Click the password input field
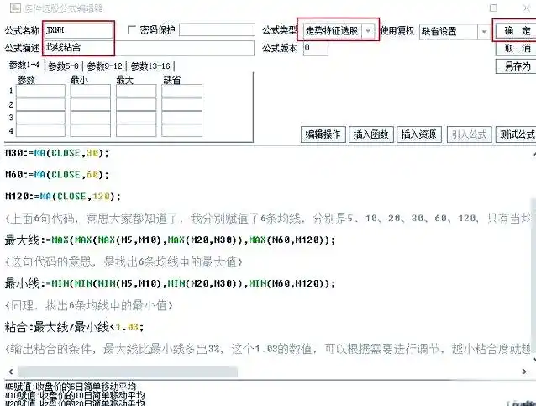This screenshot has width=536, height=406. pyautogui.click(x=217, y=29)
